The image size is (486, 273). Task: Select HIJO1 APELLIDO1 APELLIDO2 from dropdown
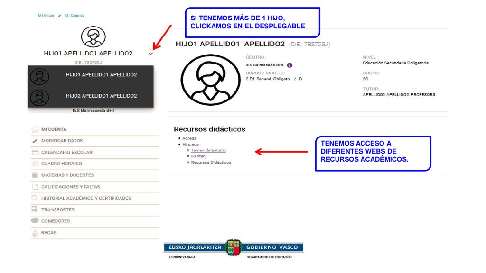91,76
